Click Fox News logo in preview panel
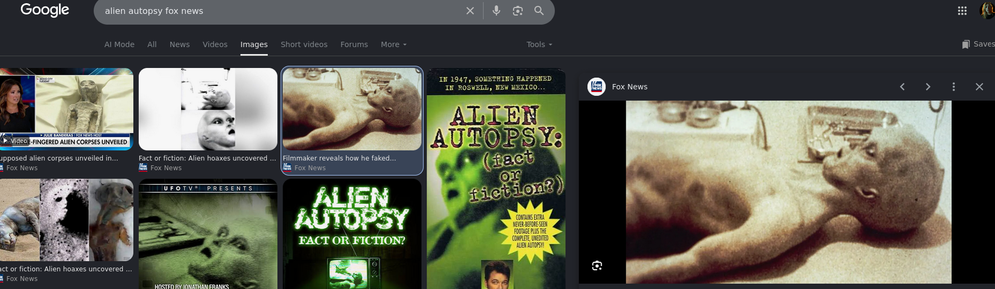This screenshot has height=289, width=995. (x=596, y=87)
